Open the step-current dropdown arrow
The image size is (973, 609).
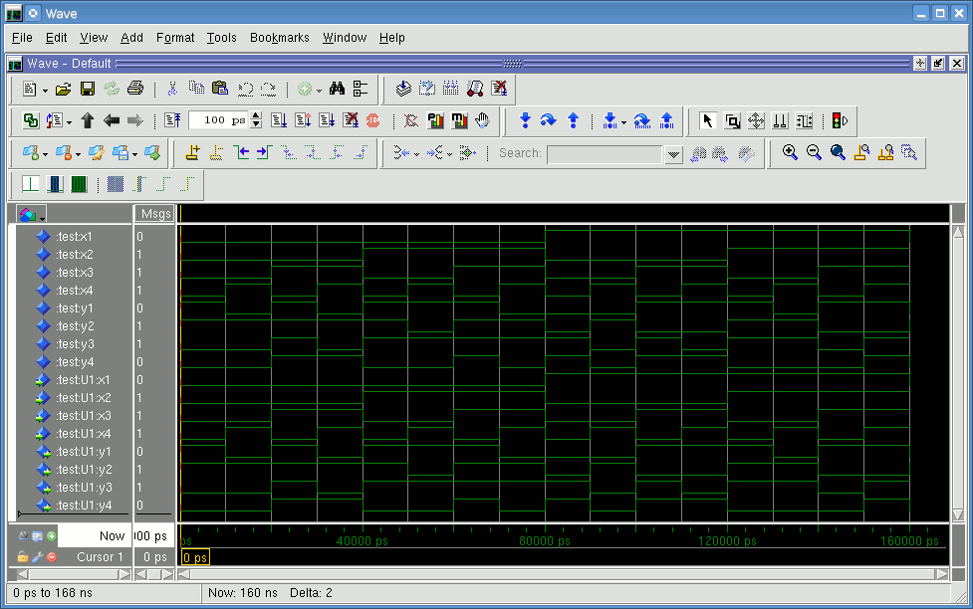point(623,122)
